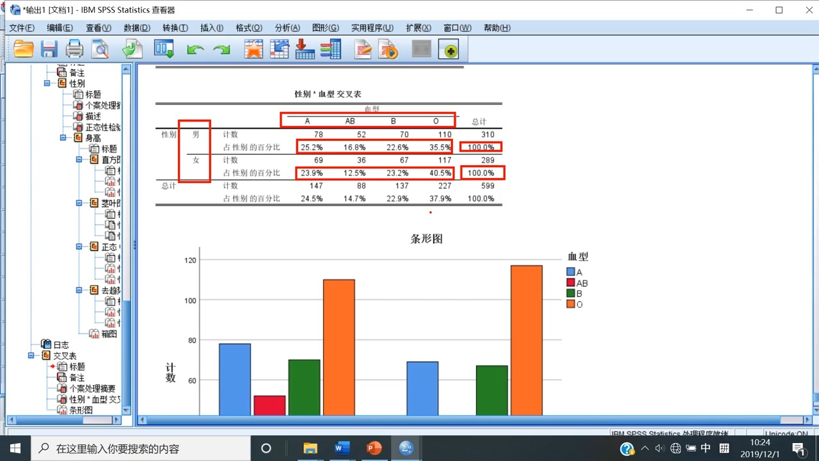819x461 pixels.
Task: Collapse the 去趋势 outline node
Action: (79, 290)
